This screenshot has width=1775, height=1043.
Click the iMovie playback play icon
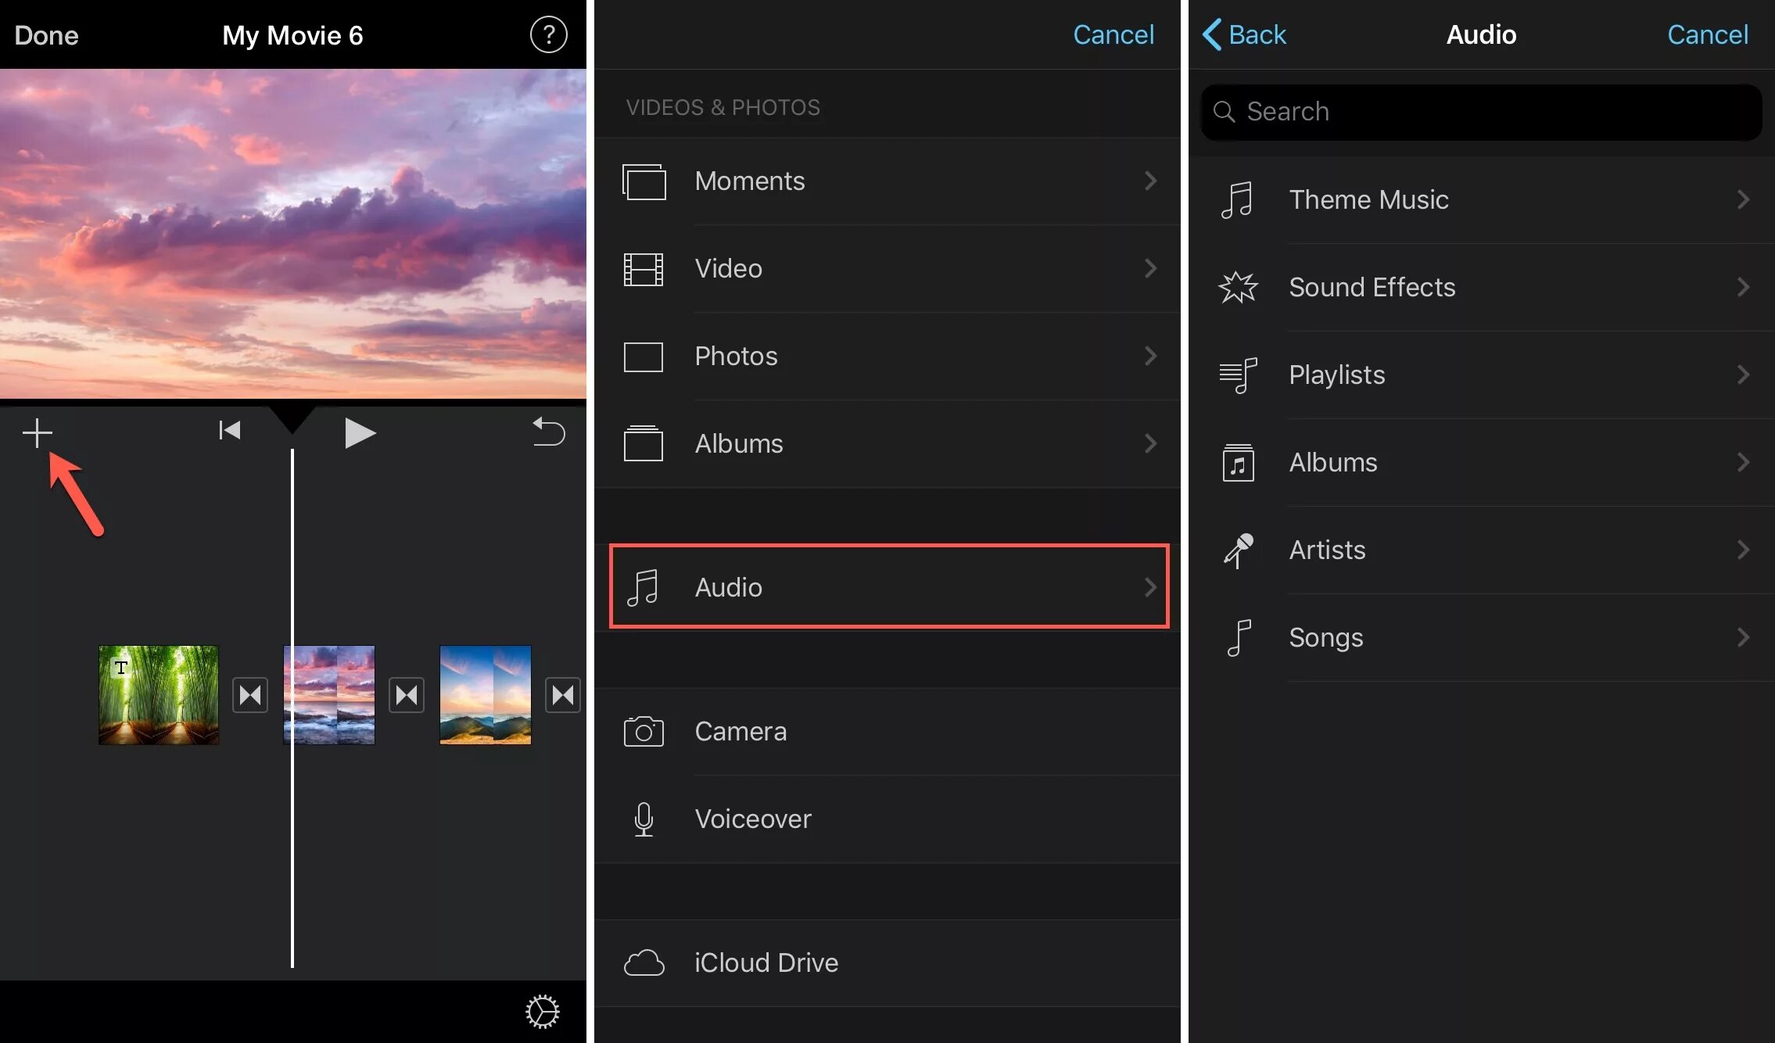pyautogui.click(x=360, y=429)
